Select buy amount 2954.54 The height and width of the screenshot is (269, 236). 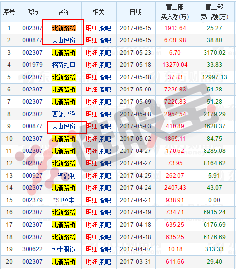tap(175, 114)
